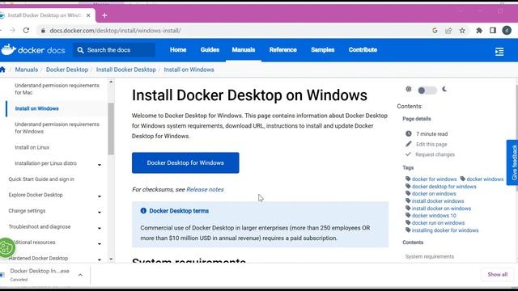This screenshot has width=518, height=291.
Task: Click in the Search the docs field
Action: tap(114, 50)
